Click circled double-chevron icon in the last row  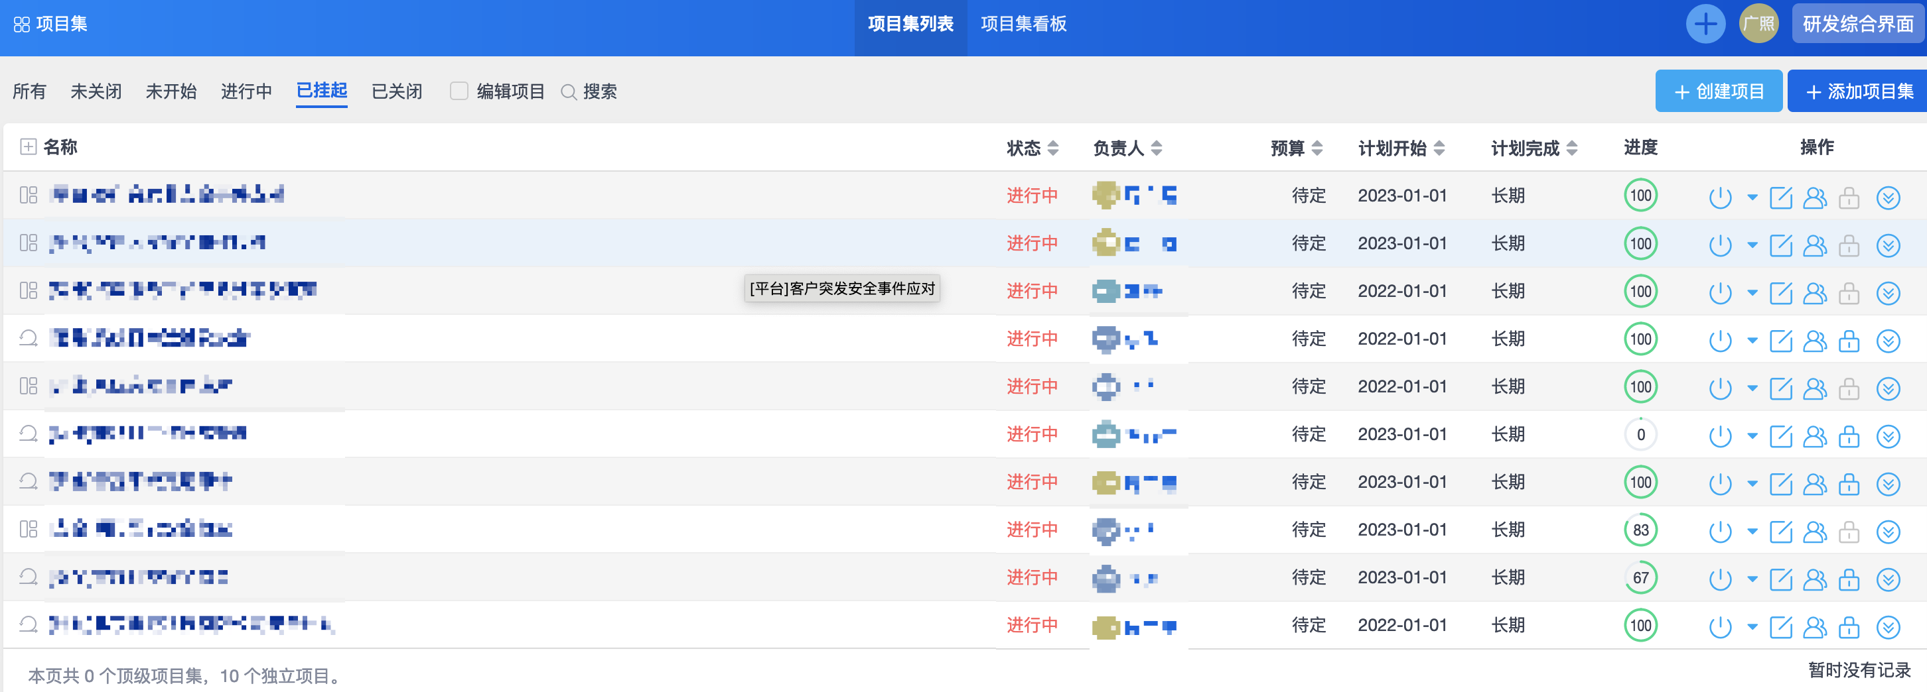coord(1888,627)
